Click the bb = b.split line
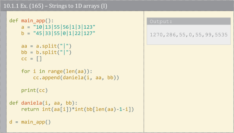234x133 pixels. tap(46, 52)
